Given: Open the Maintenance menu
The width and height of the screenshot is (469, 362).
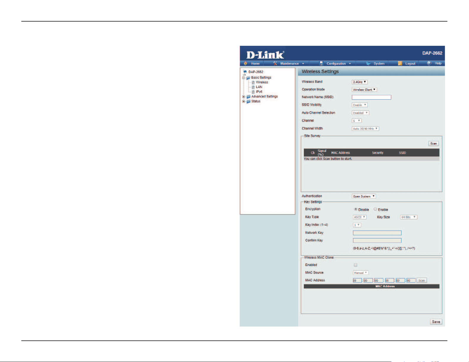Looking at the screenshot, I should (x=290, y=64).
